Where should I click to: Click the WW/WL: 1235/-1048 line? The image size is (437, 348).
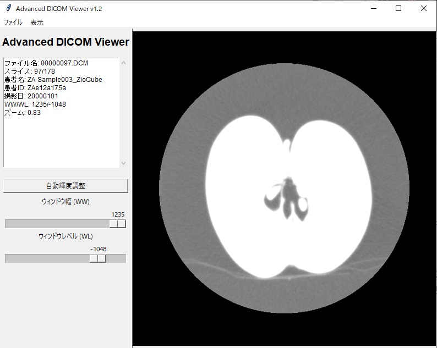coord(35,104)
